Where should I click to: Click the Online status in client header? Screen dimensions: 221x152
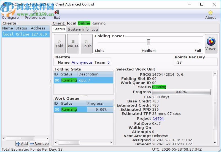(84, 23)
